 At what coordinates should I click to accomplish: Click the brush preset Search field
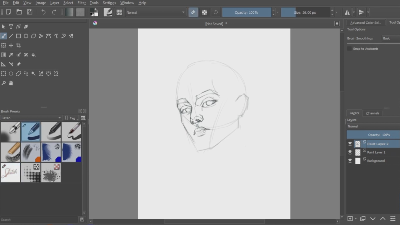39,219
